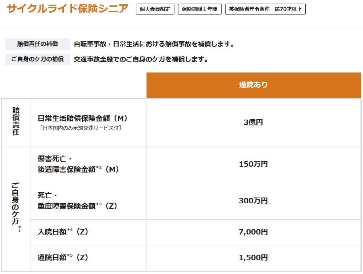The width and height of the screenshot is (363, 274).
Task: Click the 150万円 amount cell
Action: (x=253, y=164)
